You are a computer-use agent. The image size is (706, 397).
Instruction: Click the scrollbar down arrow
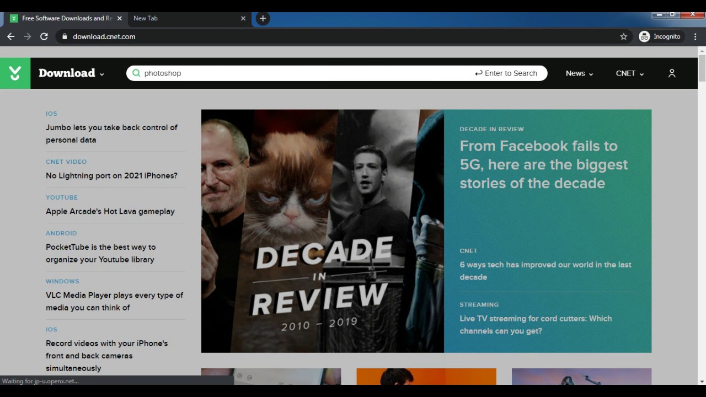pyautogui.click(x=702, y=381)
